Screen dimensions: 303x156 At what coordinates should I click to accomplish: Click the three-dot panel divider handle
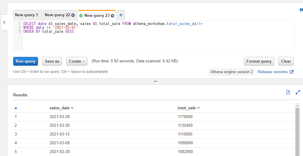click(156, 81)
